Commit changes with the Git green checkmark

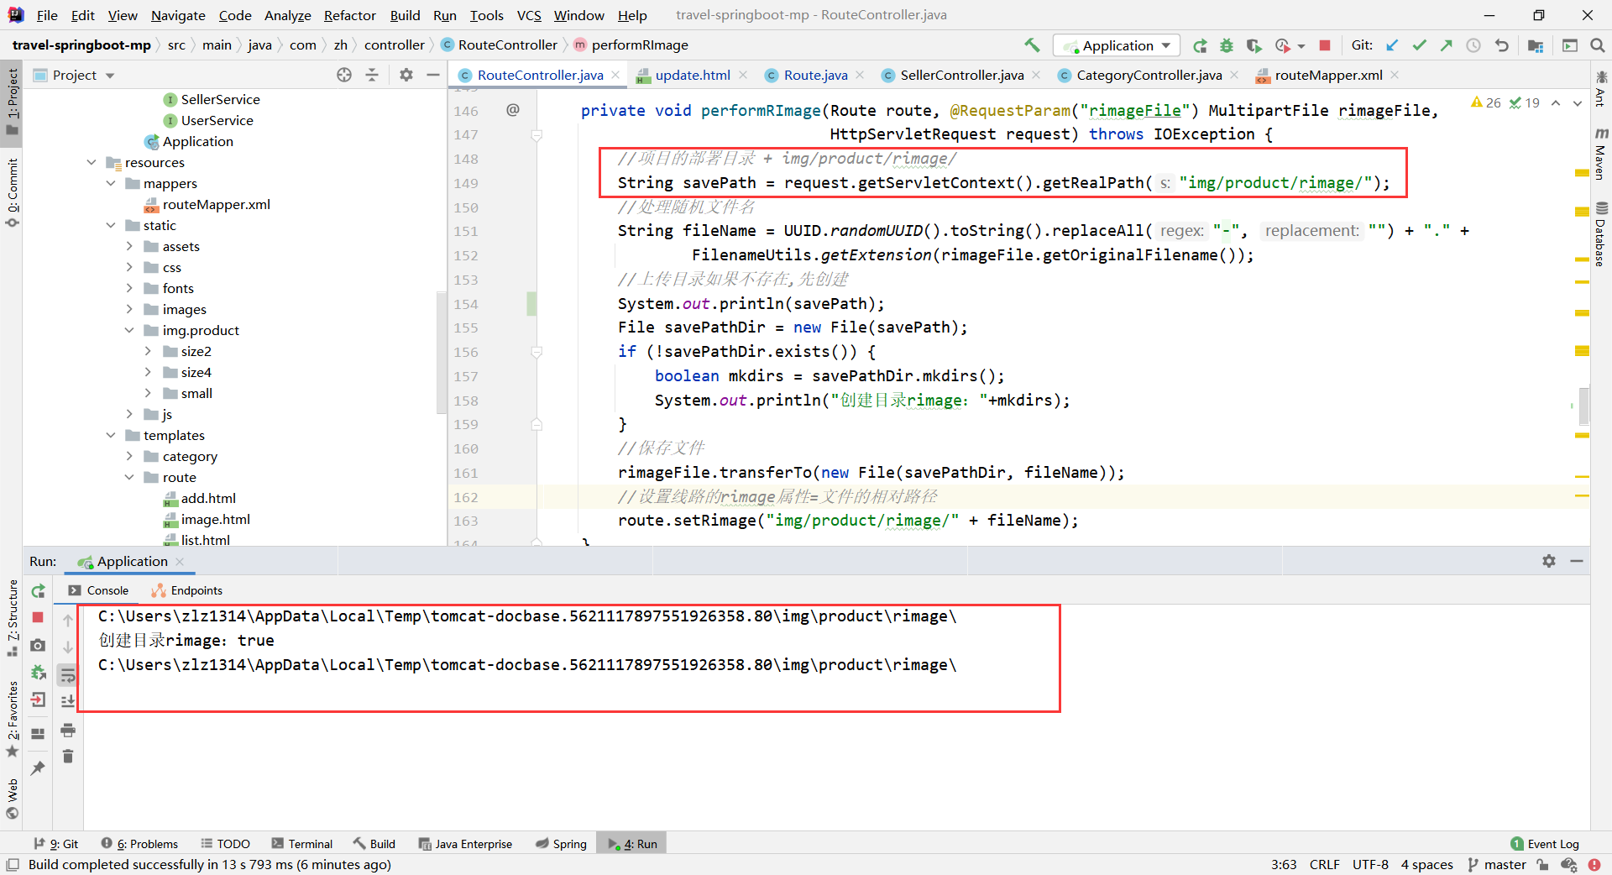[1419, 45]
